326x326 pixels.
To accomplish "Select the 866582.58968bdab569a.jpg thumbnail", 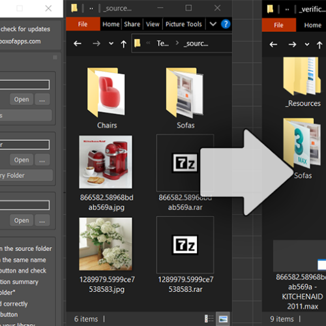I will coord(106,162).
